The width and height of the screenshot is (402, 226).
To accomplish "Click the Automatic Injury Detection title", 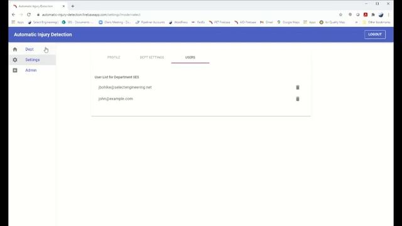I will [x=43, y=35].
